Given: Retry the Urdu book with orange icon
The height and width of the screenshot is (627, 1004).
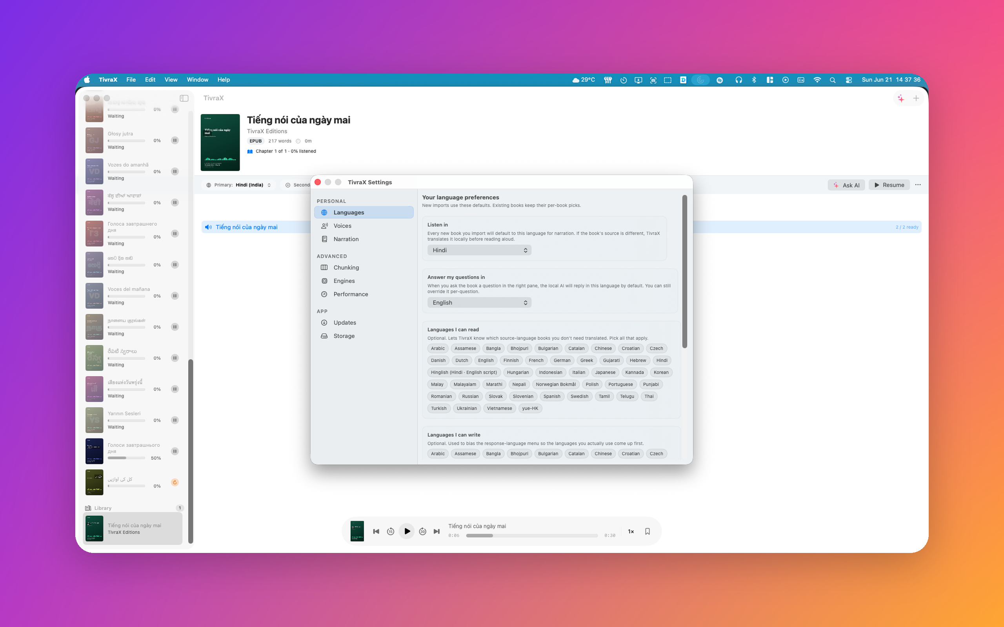Looking at the screenshot, I should 175,482.
